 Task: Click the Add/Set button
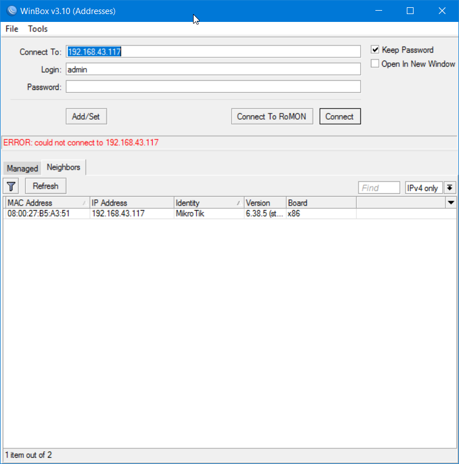[x=86, y=116]
